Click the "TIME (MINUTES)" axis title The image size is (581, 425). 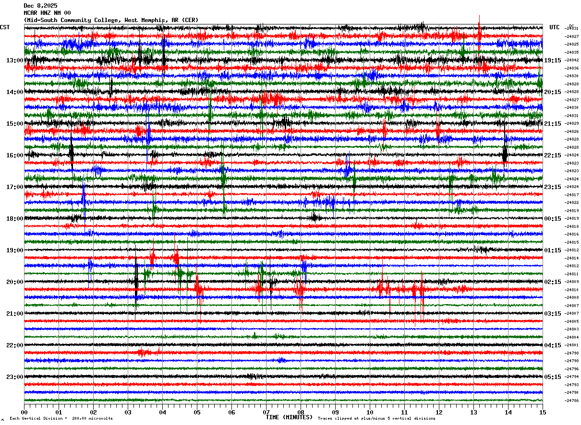[x=289, y=417]
